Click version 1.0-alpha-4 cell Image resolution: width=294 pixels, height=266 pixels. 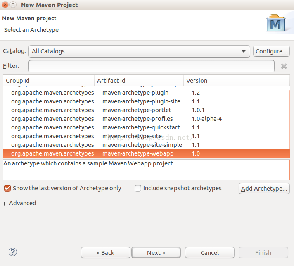pos(206,119)
